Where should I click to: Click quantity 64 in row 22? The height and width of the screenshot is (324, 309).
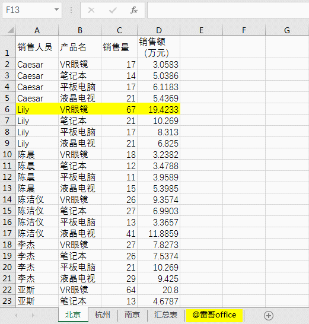coord(119,290)
